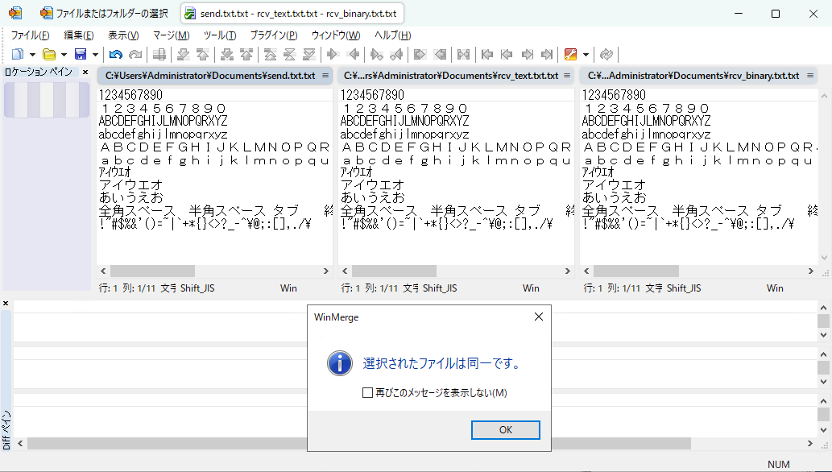832x472 pixels.
Task: Open the send.txt.txt pane header menu
Action: pos(325,76)
